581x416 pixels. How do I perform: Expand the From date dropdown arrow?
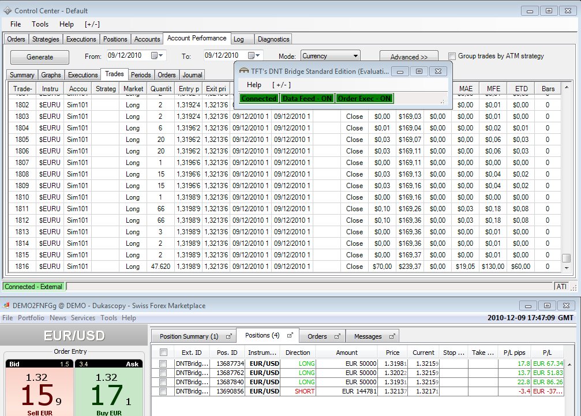[x=161, y=55]
